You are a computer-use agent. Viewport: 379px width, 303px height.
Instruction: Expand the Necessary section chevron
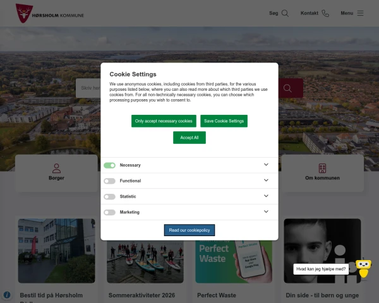(x=266, y=165)
